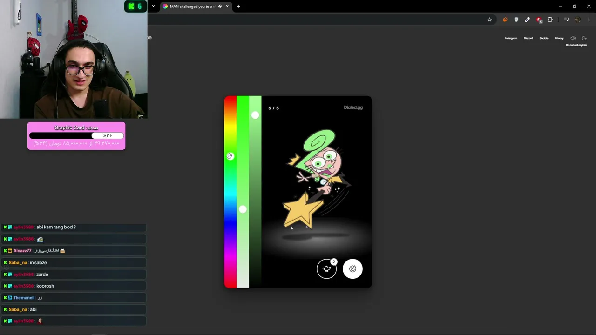Close the MAN challenged you tab
The image size is (596, 335).
click(227, 7)
